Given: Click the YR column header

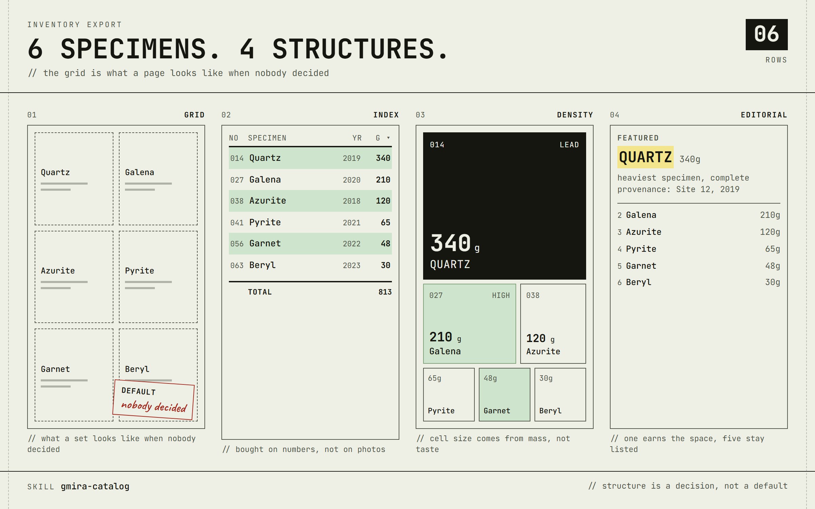Looking at the screenshot, I should click(357, 138).
